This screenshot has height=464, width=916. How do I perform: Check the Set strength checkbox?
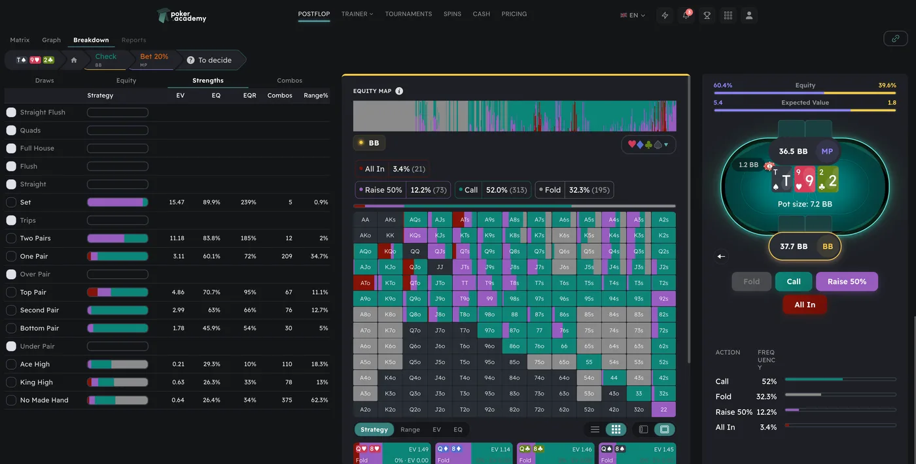coord(11,203)
